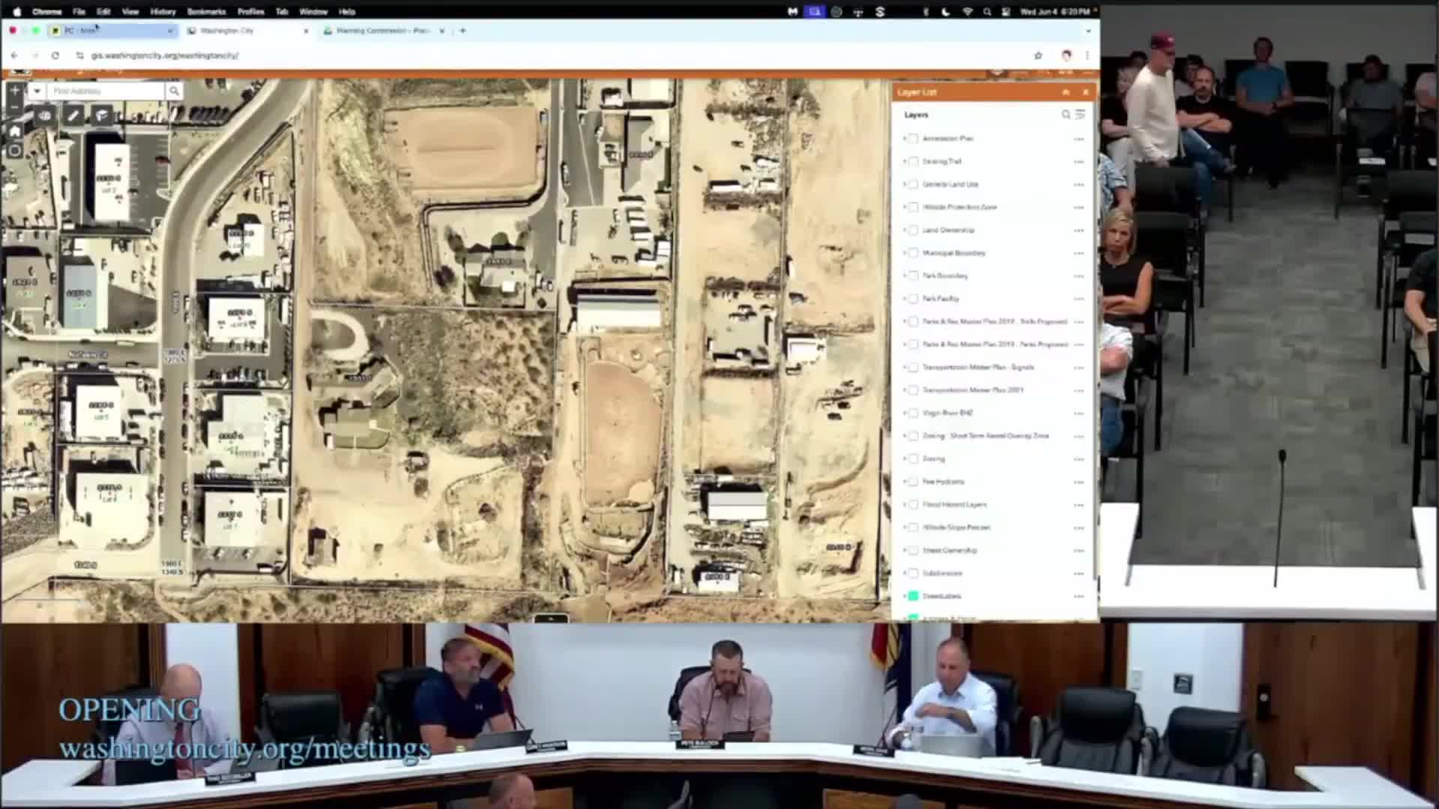Open search source dropdown arrow
The height and width of the screenshot is (809, 1439).
37,91
